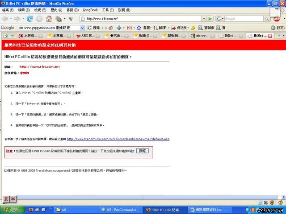This screenshot has height=214, width=286.
Task: Click the Go green arrow button
Action: point(210,19)
